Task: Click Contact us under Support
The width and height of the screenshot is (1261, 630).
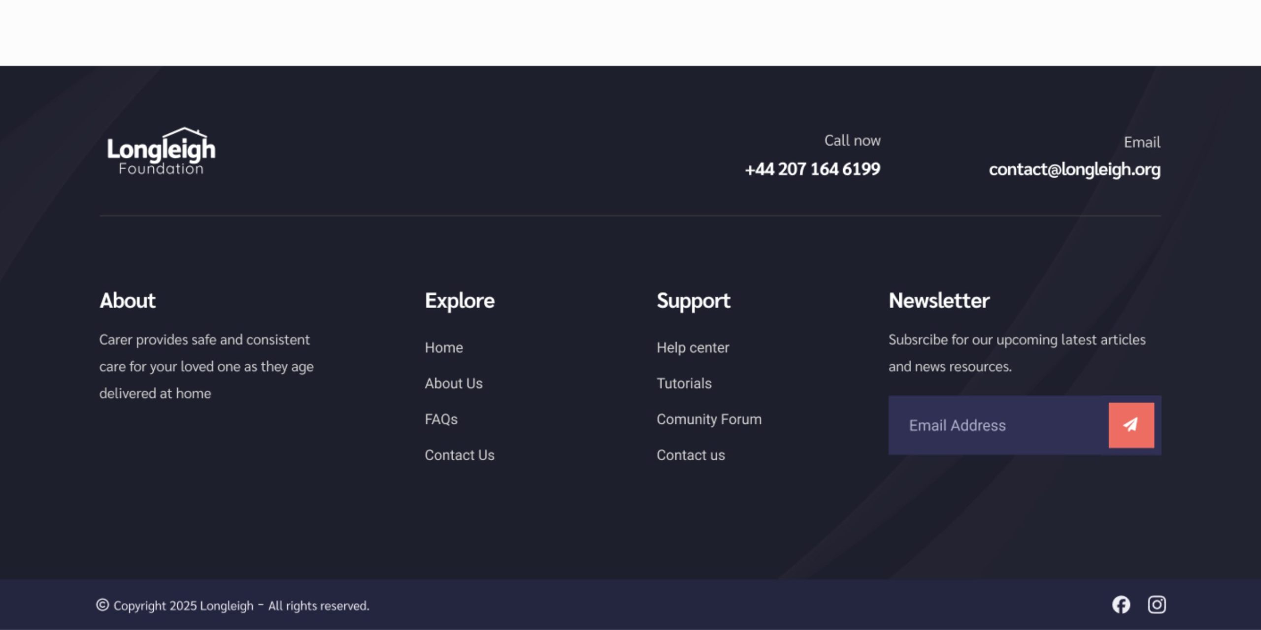Action: (691, 455)
